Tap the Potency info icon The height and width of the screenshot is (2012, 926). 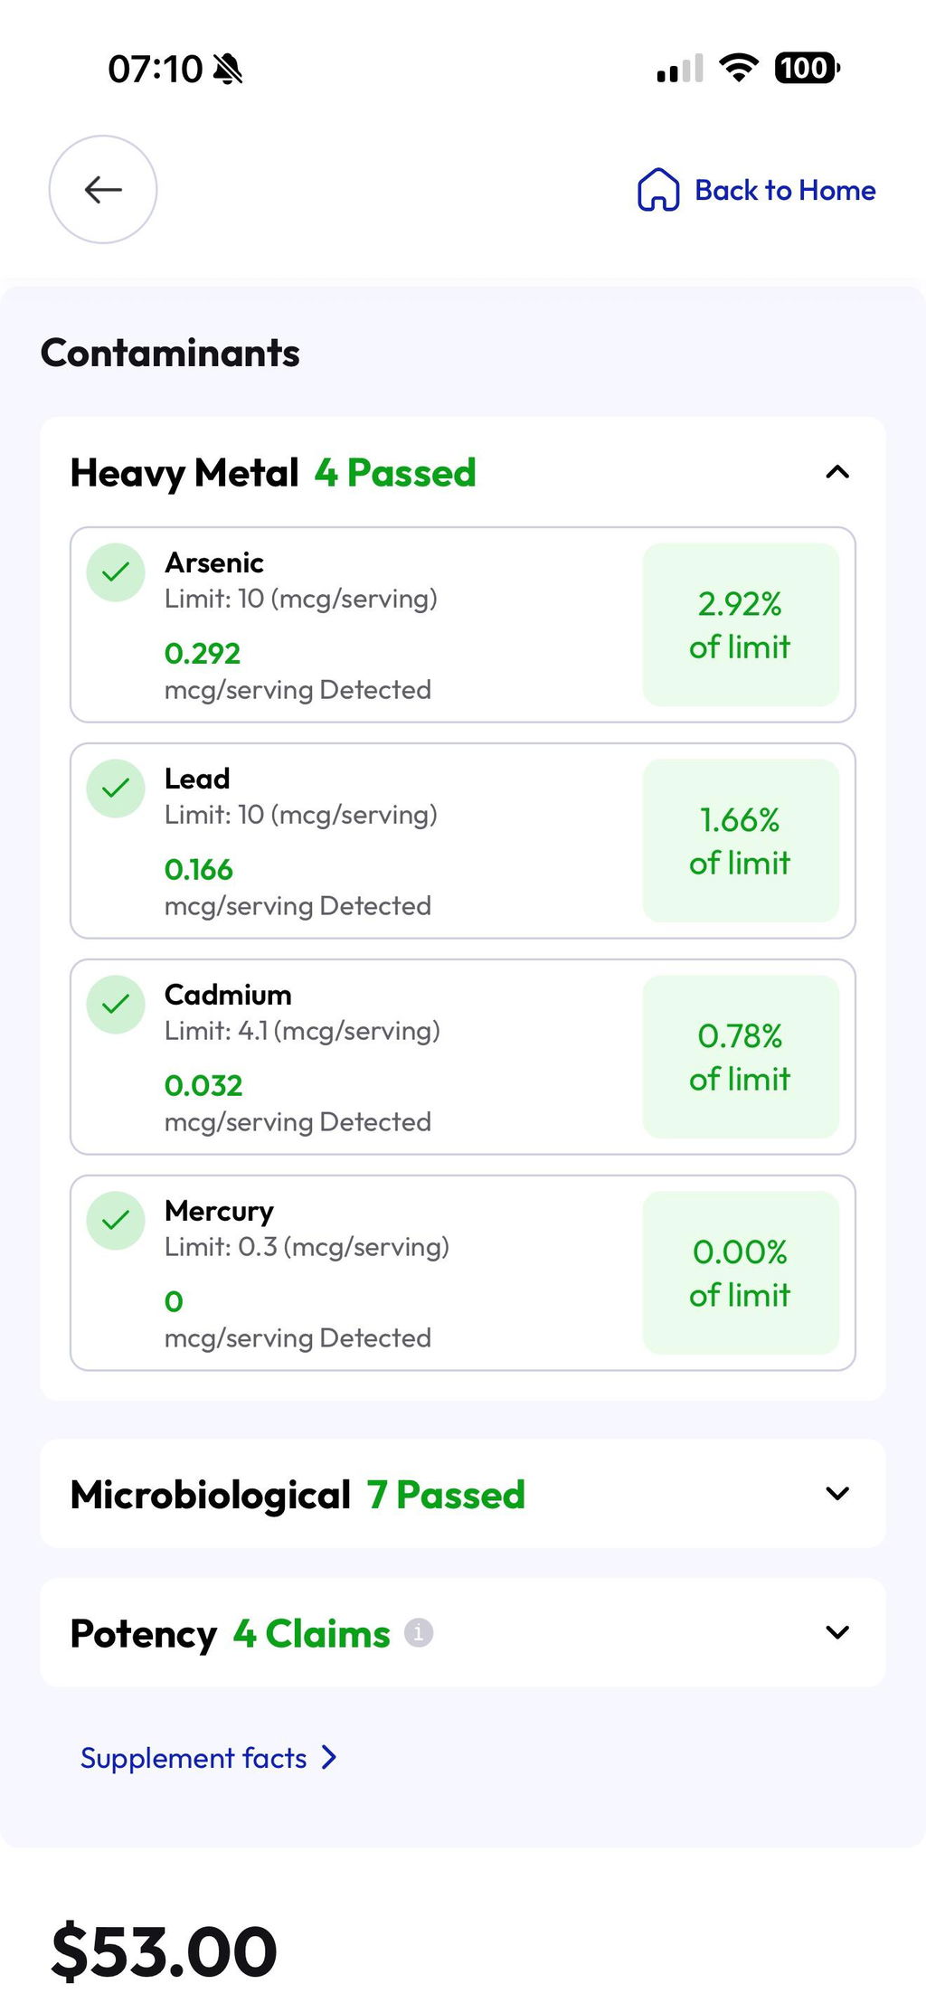point(419,1633)
